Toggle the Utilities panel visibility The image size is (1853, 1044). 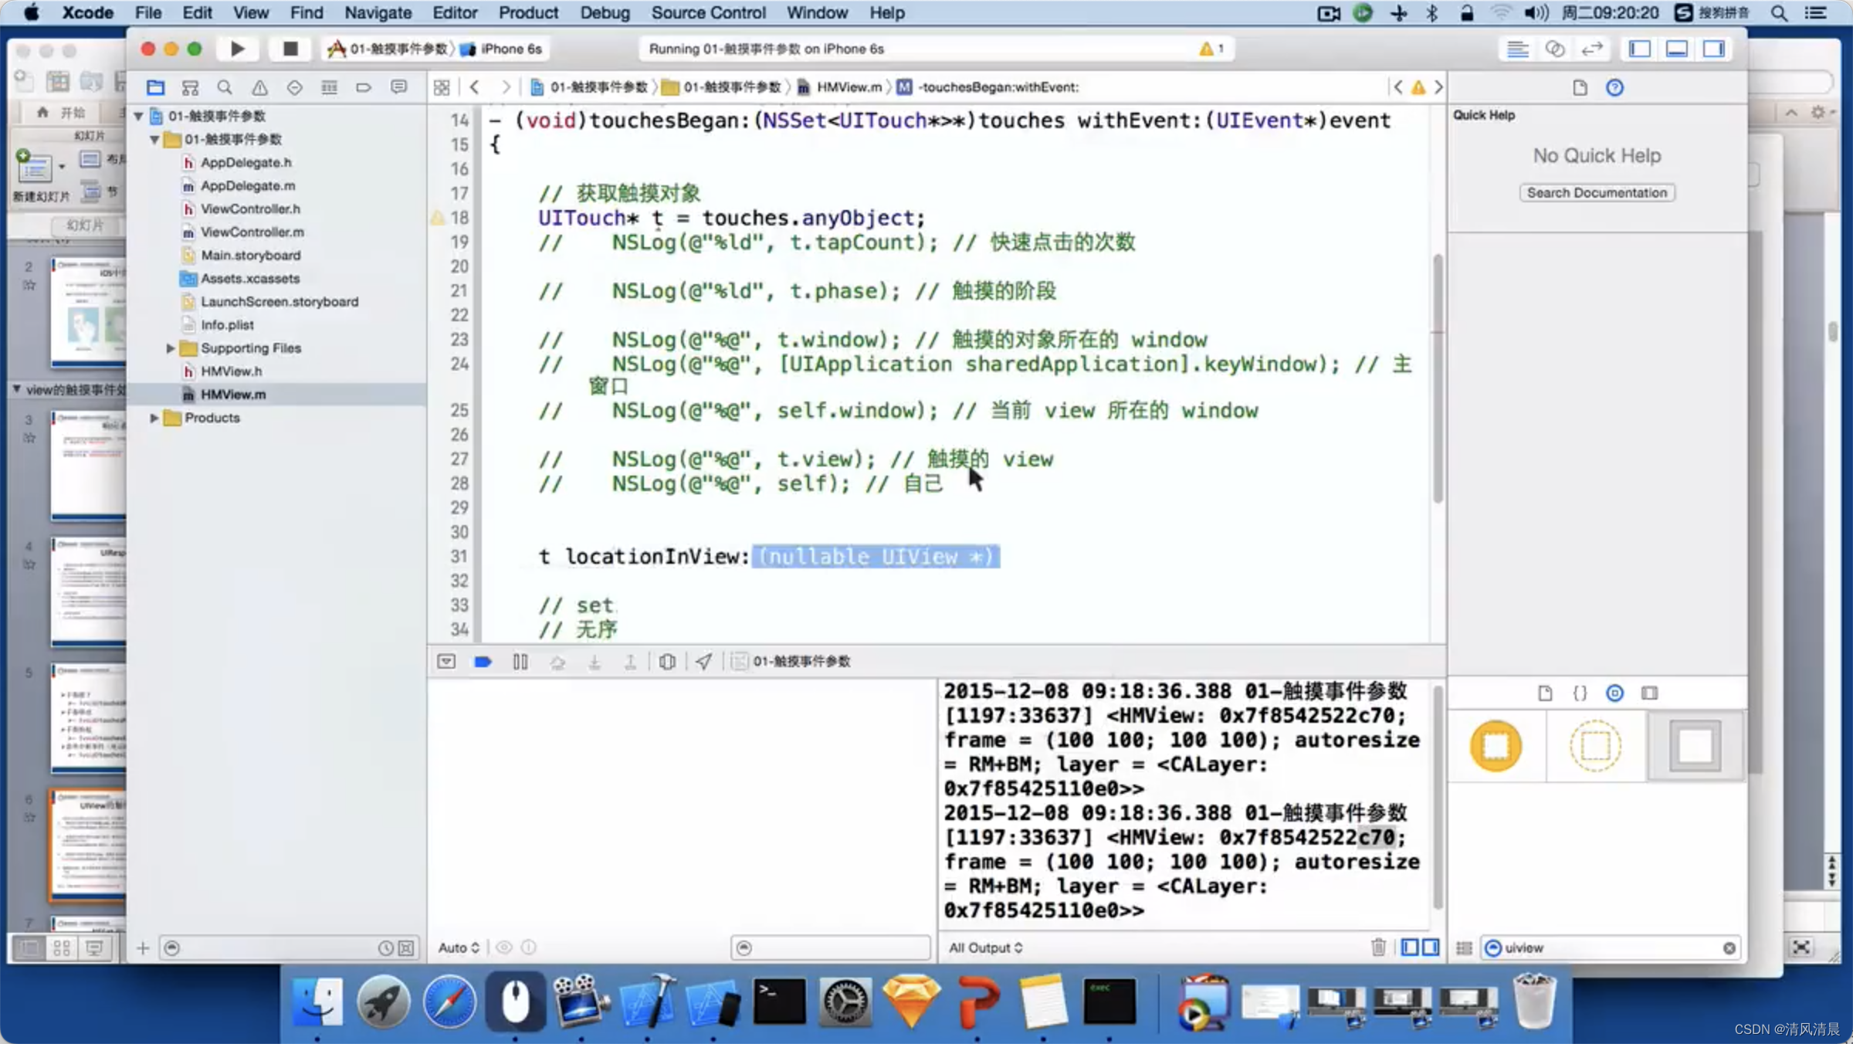pos(1714,49)
